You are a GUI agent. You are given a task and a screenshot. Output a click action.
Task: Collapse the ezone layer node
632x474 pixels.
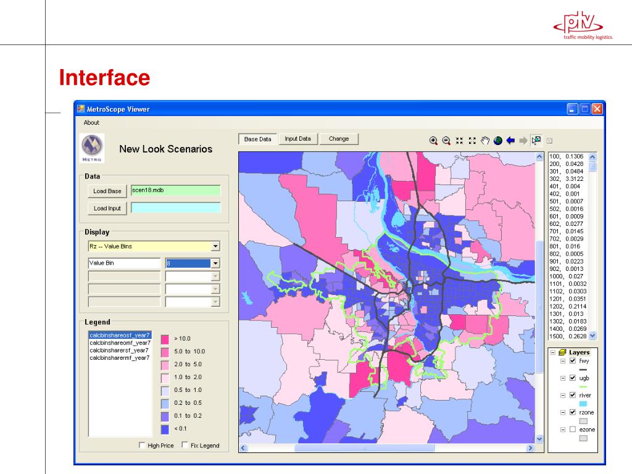click(x=563, y=430)
